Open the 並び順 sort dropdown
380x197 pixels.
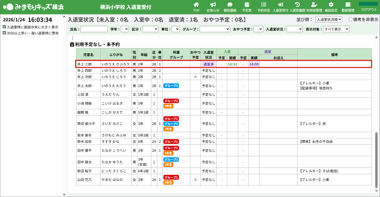pyautogui.click(x=329, y=19)
